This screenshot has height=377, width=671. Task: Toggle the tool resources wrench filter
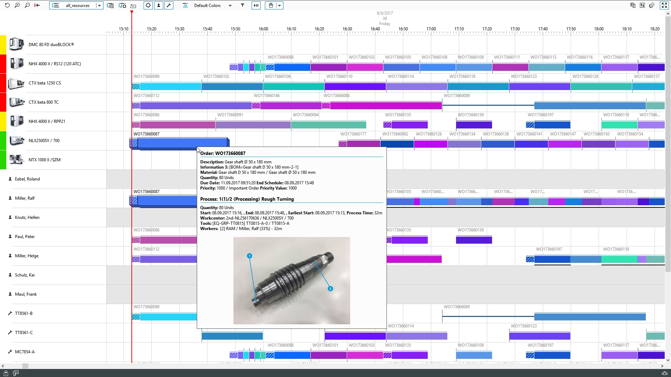pyautogui.click(x=169, y=5)
